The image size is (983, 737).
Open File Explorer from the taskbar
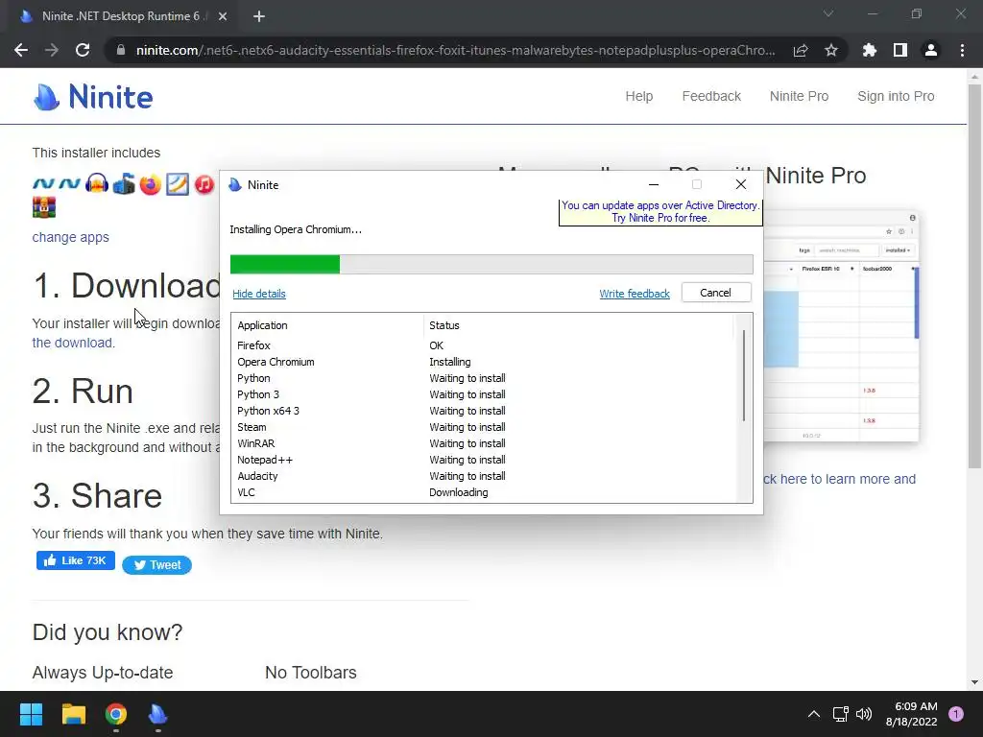[73, 714]
